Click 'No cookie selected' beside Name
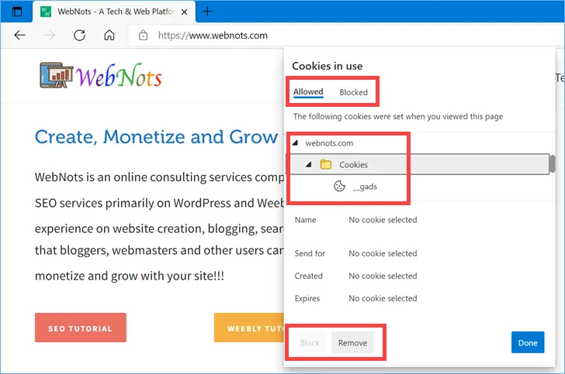Screen dimensions: 565x374 [x=383, y=220]
